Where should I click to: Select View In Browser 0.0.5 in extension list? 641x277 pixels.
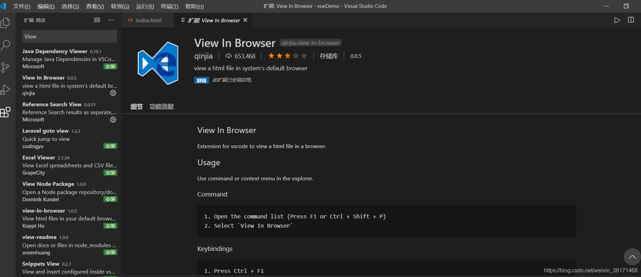(x=69, y=85)
